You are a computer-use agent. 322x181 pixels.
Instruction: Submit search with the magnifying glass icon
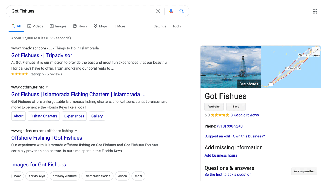point(182,11)
